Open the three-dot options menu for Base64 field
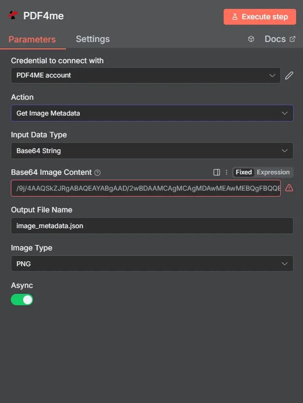 click(x=226, y=172)
